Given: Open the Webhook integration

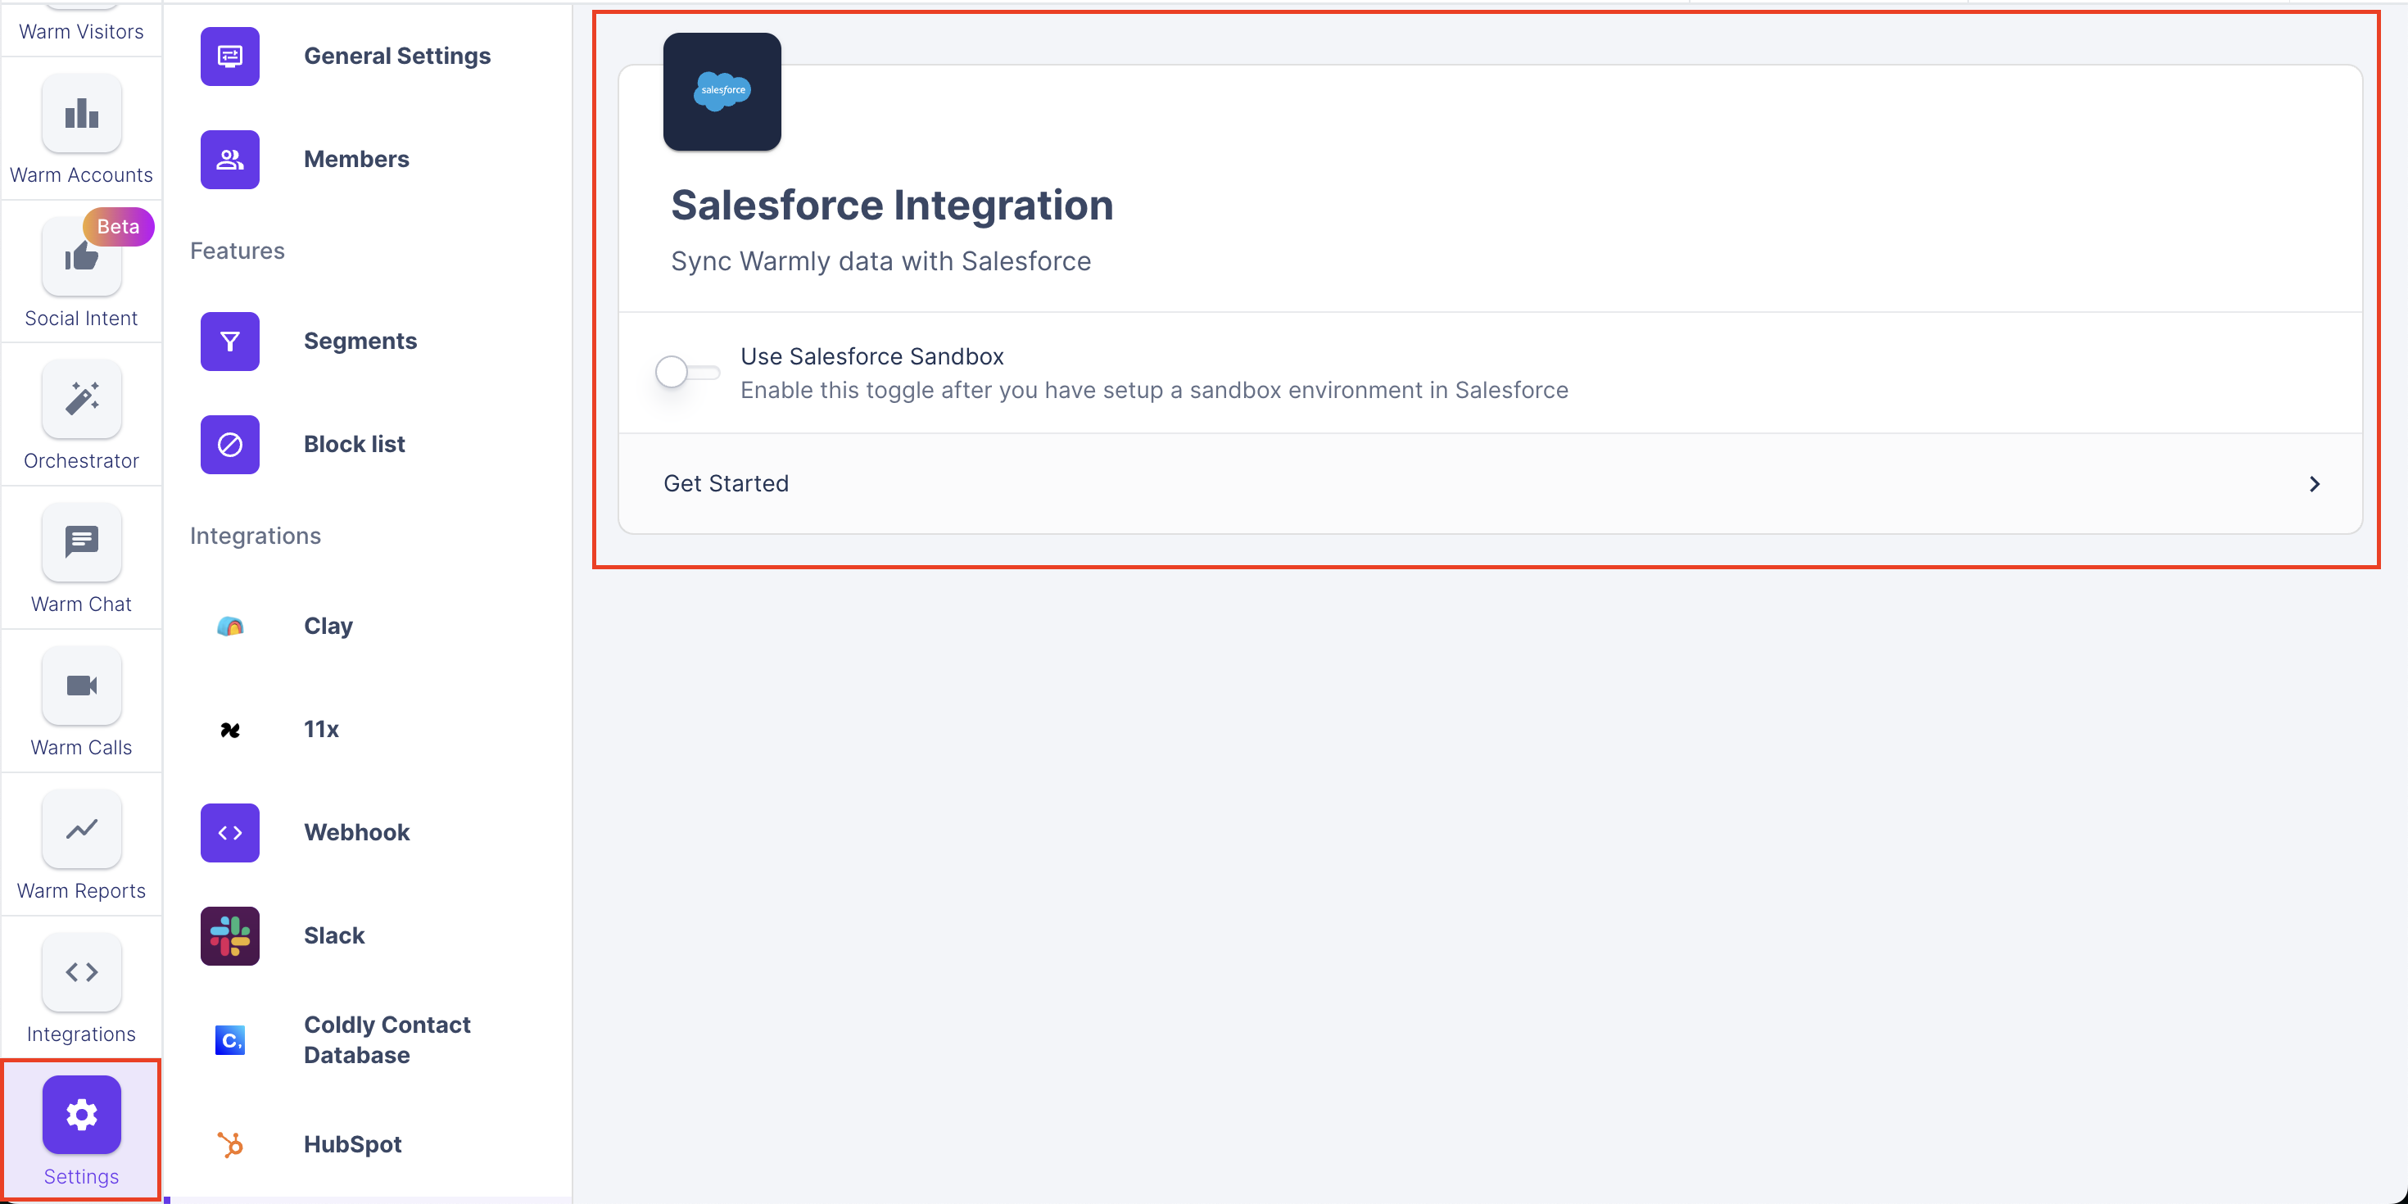Looking at the screenshot, I should tap(356, 832).
